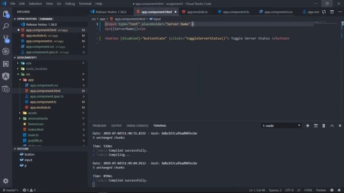Open app.component.spec.ts in the file tree
Image resolution: width=344 pixels, height=193 pixels.
click(47, 96)
